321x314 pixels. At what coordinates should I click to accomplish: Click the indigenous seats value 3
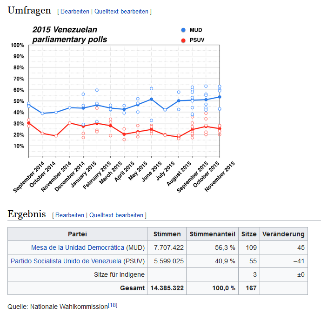[254, 274]
